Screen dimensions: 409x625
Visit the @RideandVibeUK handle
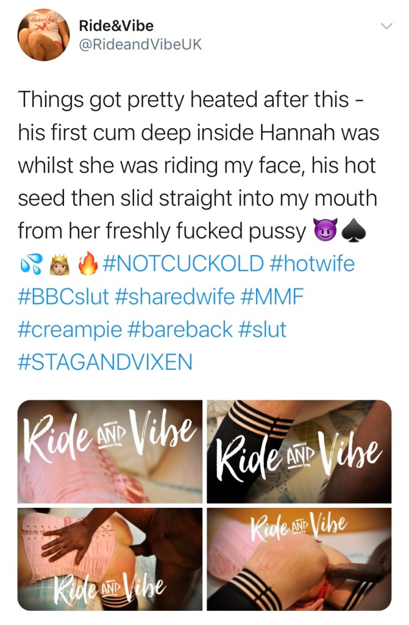[140, 44]
